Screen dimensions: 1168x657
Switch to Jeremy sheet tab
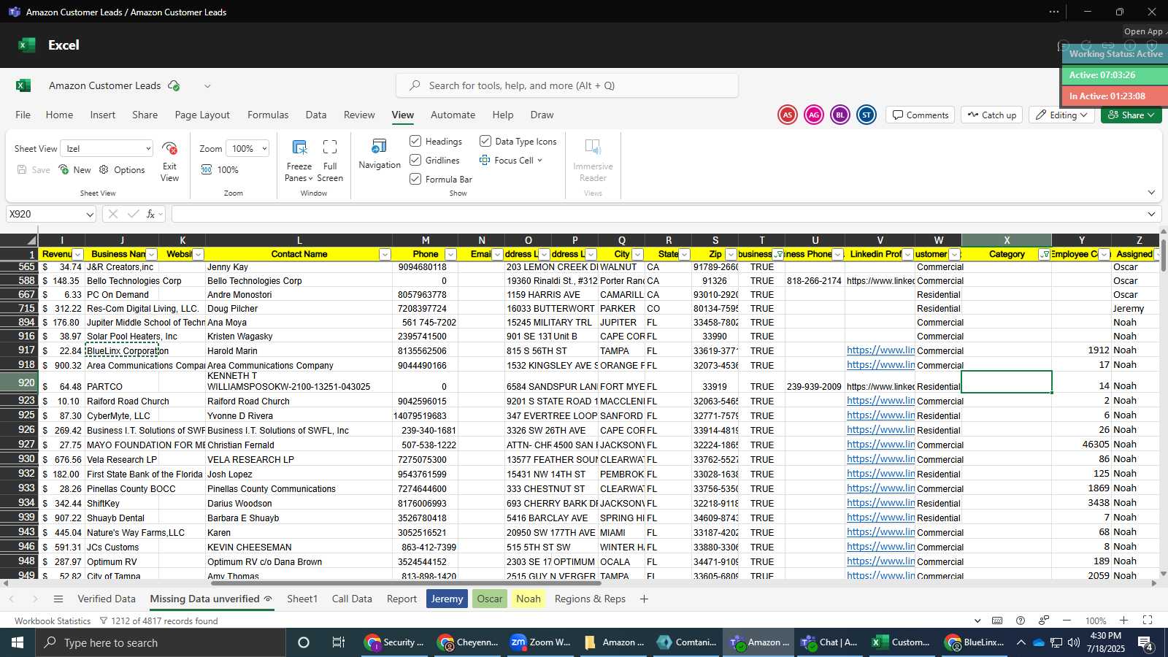click(x=447, y=599)
